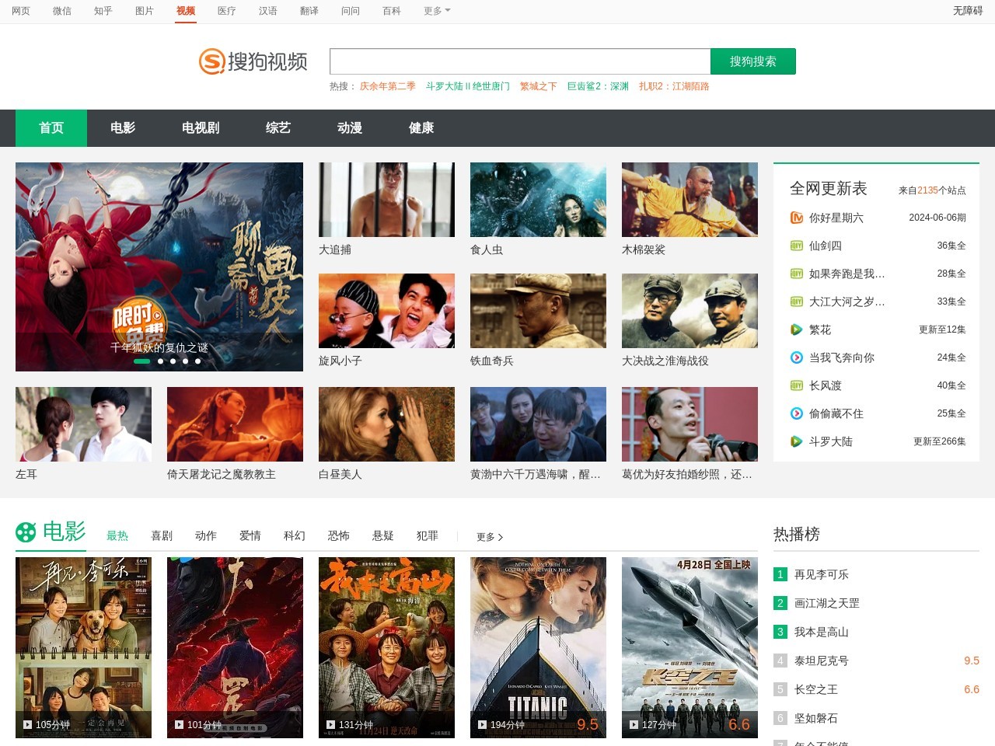Click inside the video search input field

[x=519, y=61]
